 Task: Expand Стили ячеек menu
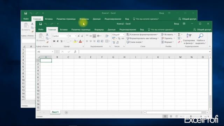point(135,42)
